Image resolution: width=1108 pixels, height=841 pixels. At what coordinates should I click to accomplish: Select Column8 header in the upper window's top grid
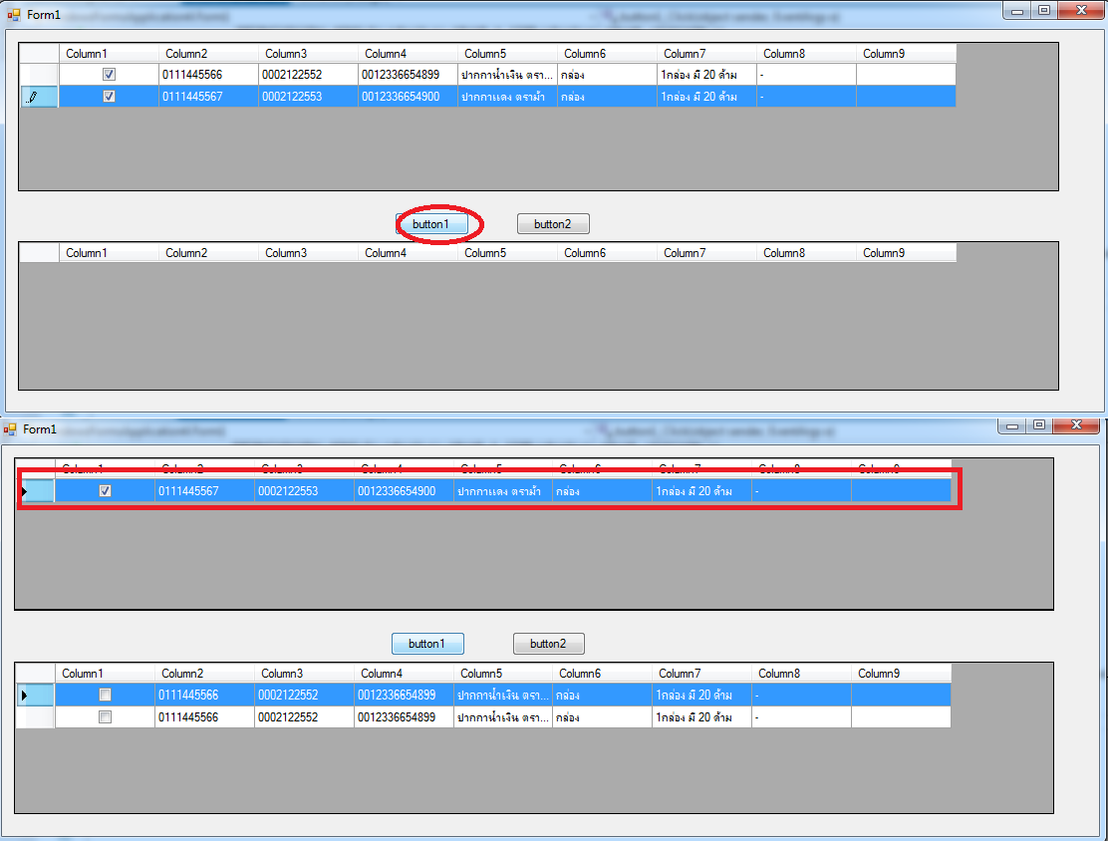(x=806, y=54)
